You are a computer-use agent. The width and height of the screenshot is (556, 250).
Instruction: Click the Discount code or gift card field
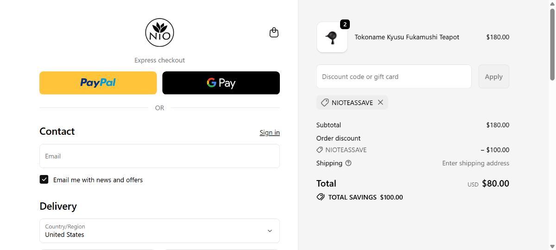pyautogui.click(x=394, y=76)
